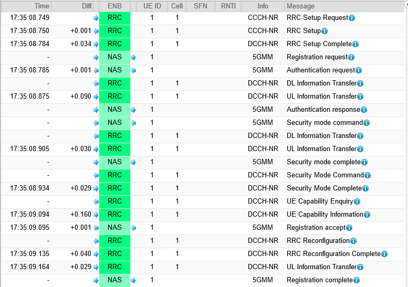Click the timestamp 17:35:09.094
Screen dimensions: 408x287
pos(29,215)
